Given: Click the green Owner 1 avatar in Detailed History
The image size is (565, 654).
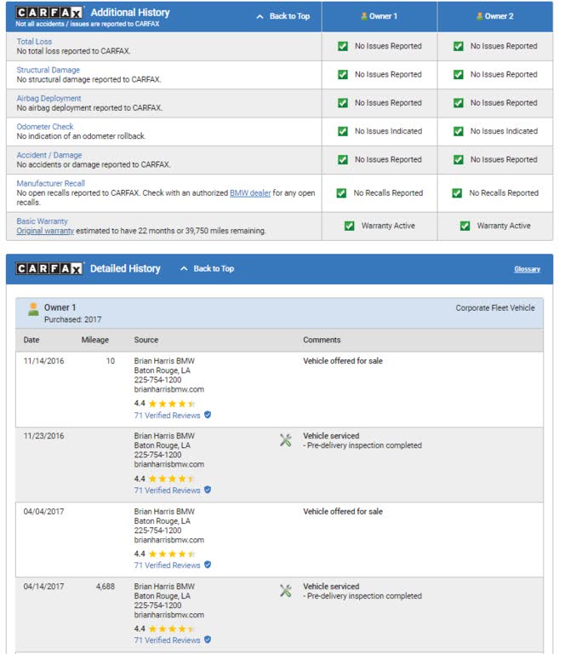Looking at the screenshot, I should point(33,308).
